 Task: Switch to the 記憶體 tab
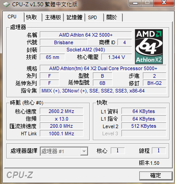(x=75, y=17)
